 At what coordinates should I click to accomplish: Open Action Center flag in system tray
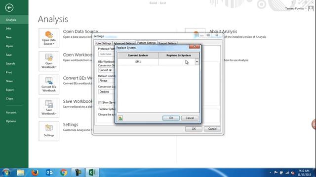click(276, 173)
